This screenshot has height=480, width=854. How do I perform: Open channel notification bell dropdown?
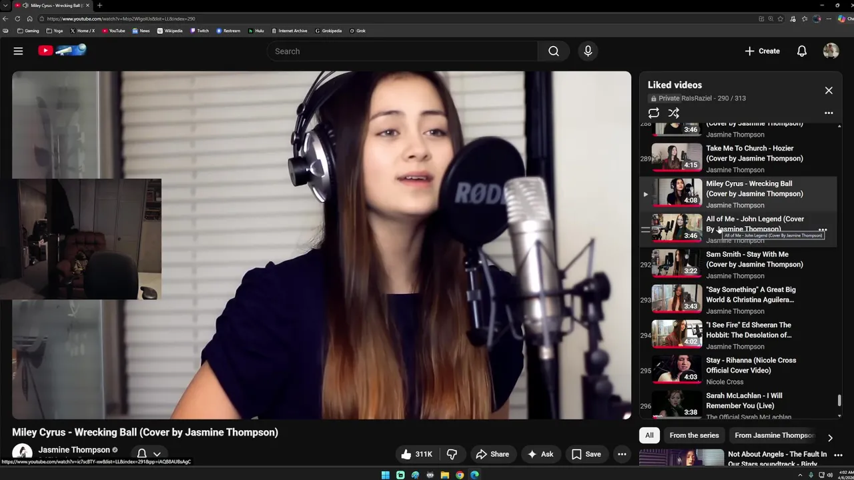click(x=149, y=454)
